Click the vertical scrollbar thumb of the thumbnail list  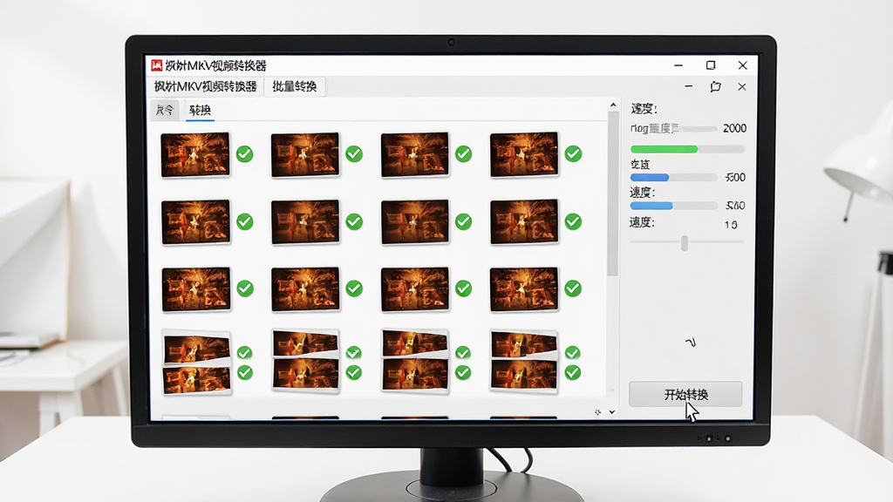tap(613, 193)
